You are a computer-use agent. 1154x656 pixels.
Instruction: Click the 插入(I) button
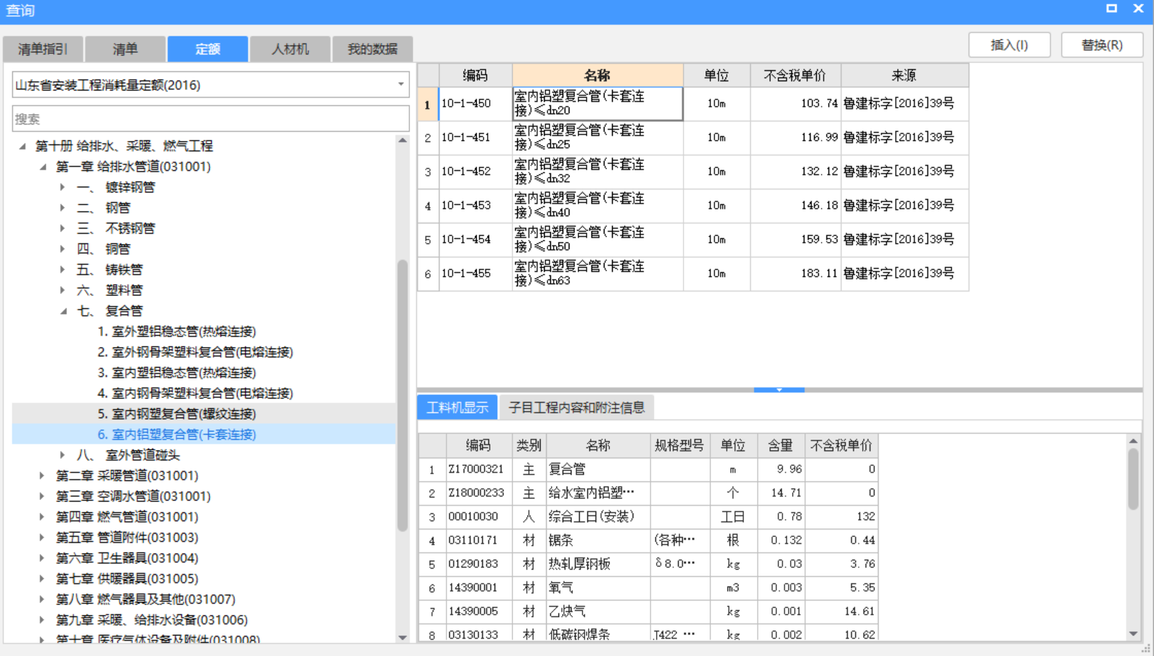pos(1009,45)
